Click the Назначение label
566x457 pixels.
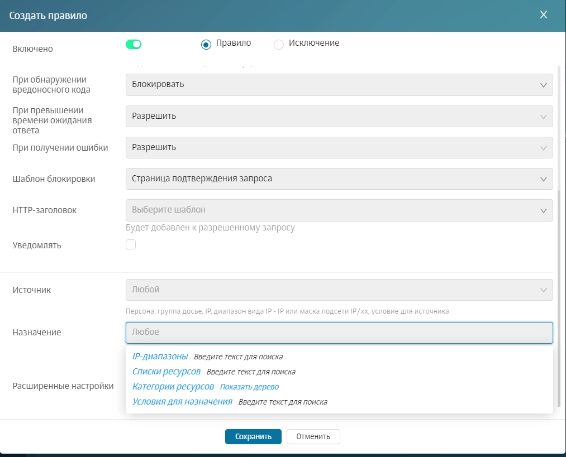tap(37, 333)
